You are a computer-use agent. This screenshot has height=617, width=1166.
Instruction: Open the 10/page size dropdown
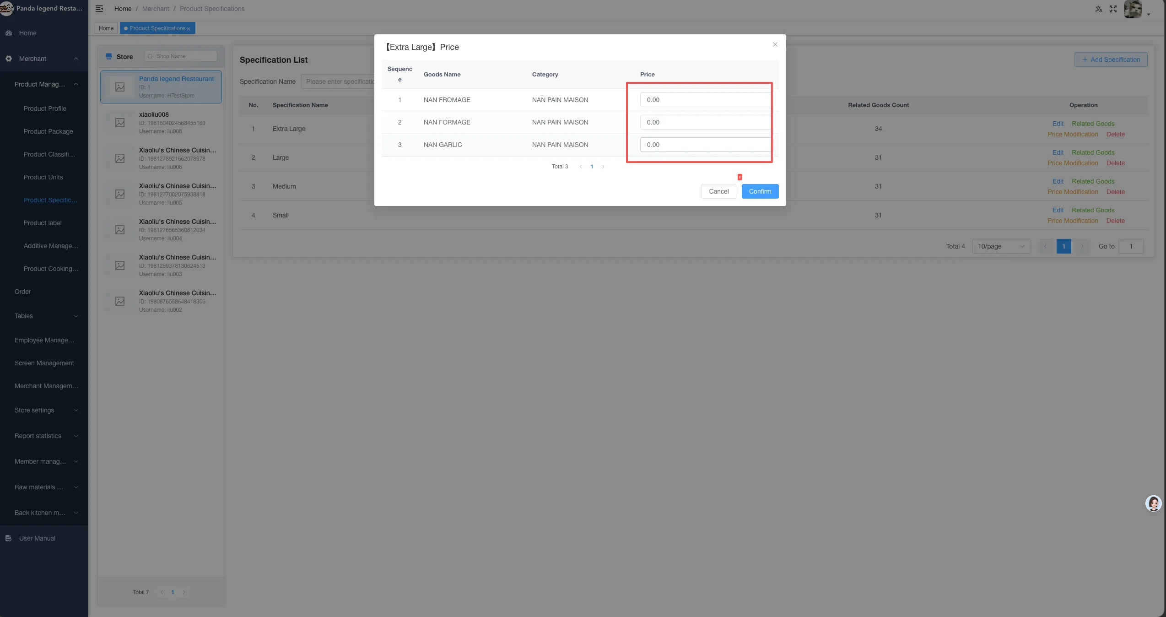coord(1001,246)
